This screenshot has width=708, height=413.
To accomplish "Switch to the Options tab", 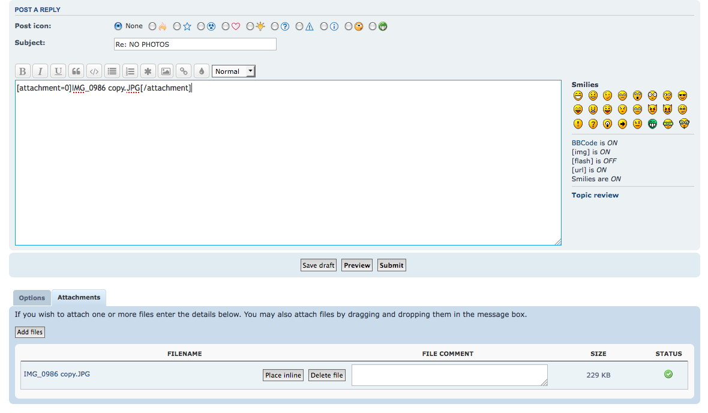I will 32,298.
